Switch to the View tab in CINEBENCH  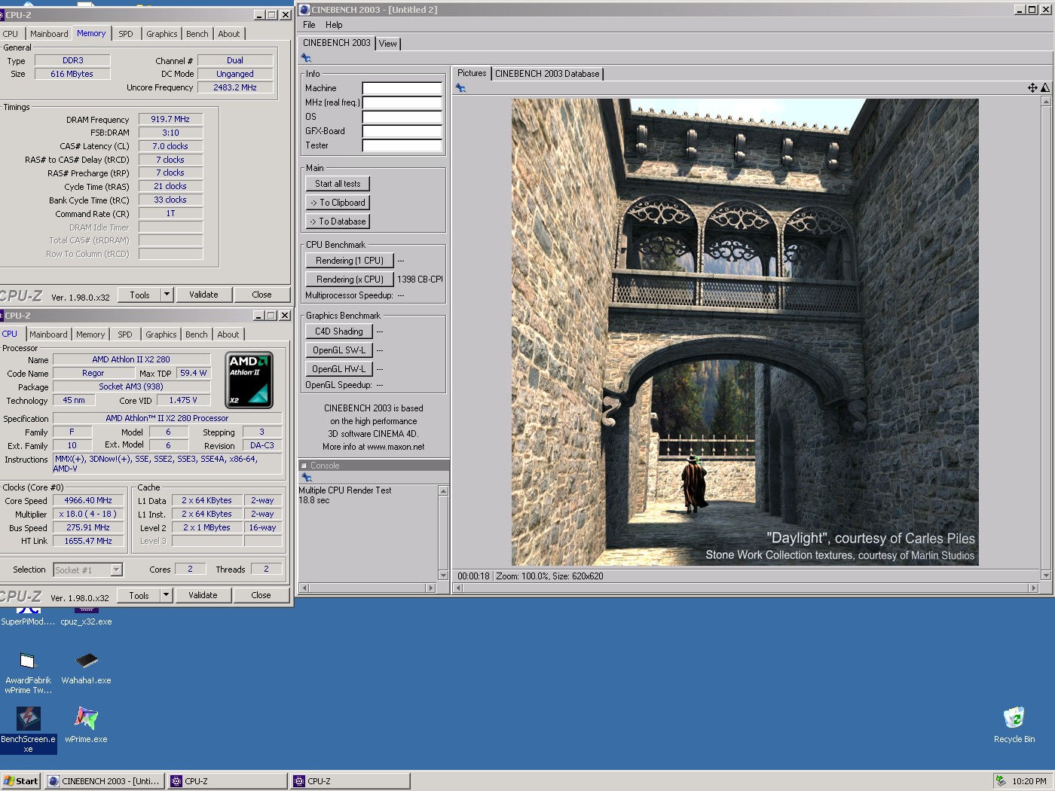[387, 44]
